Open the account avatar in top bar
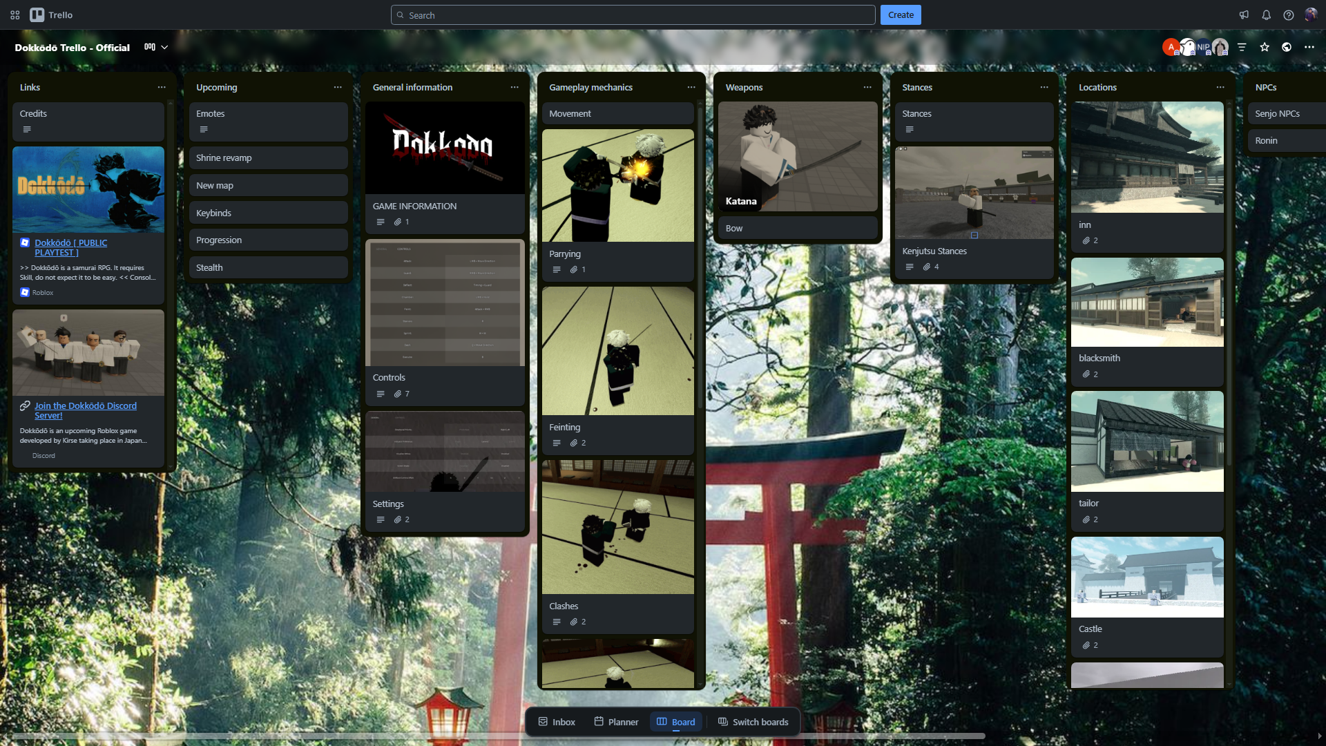 pyautogui.click(x=1310, y=15)
